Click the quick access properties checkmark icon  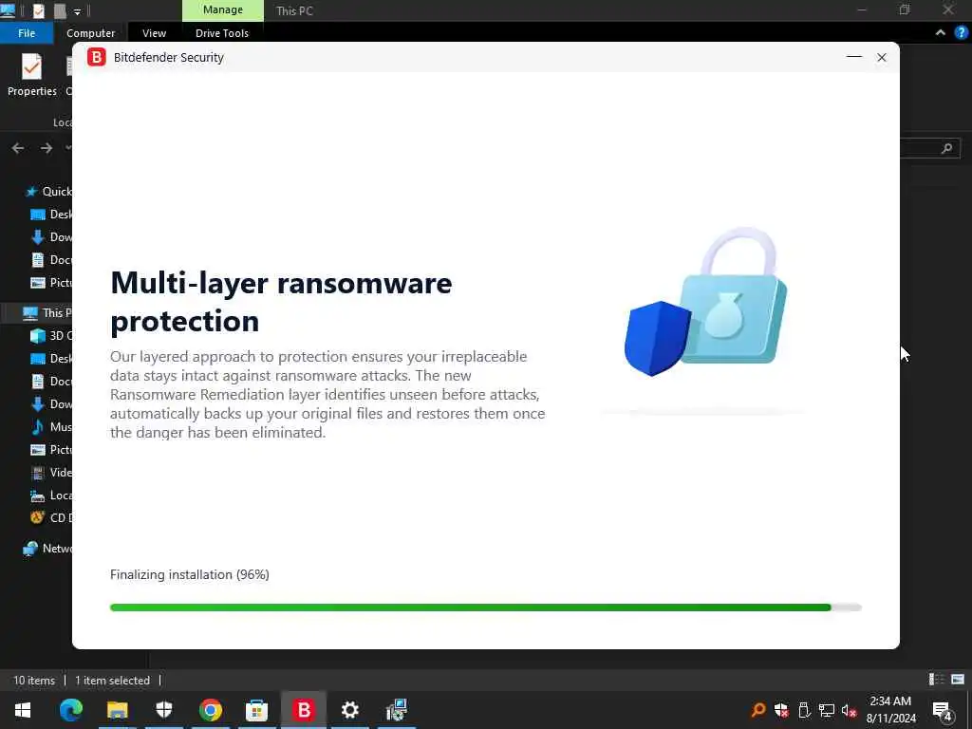coord(38,10)
